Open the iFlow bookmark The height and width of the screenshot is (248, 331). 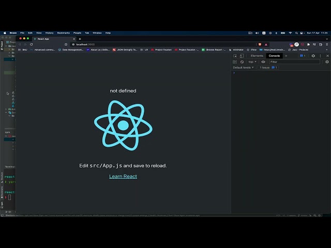click(x=252, y=50)
